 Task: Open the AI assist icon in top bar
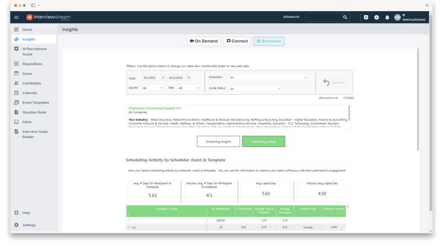pos(366,17)
